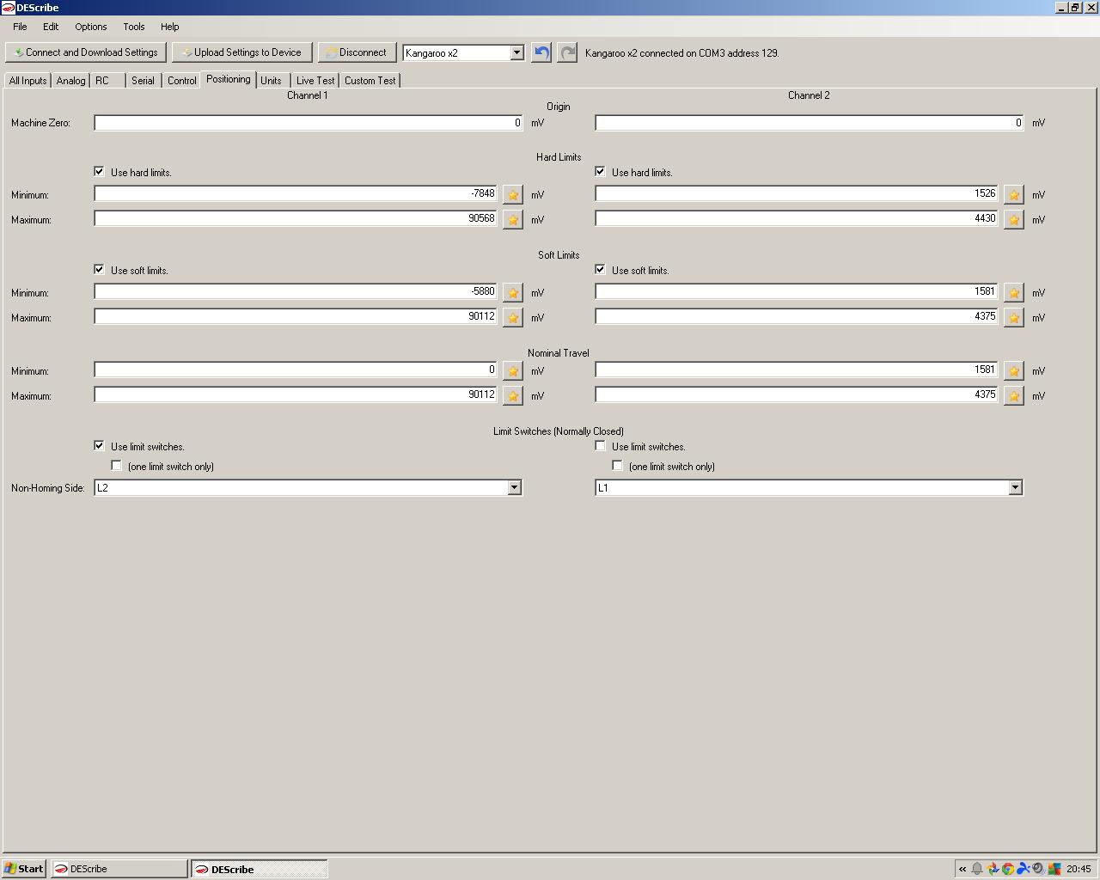Image resolution: width=1100 pixels, height=880 pixels.
Task: Toggle Channel 2 Use soft limits checkbox
Action: click(600, 270)
